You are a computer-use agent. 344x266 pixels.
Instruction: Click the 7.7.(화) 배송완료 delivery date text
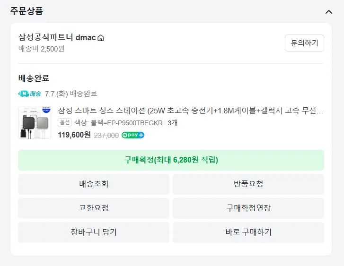pyautogui.click(x=71, y=94)
